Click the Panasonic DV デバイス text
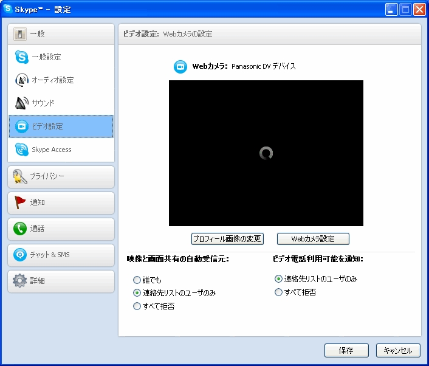The height and width of the screenshot is (366, 429). click(x=264, y=66)
